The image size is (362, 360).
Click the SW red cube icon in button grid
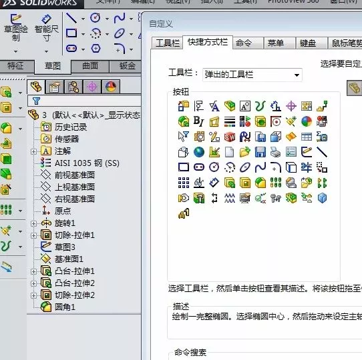point(230,137)
